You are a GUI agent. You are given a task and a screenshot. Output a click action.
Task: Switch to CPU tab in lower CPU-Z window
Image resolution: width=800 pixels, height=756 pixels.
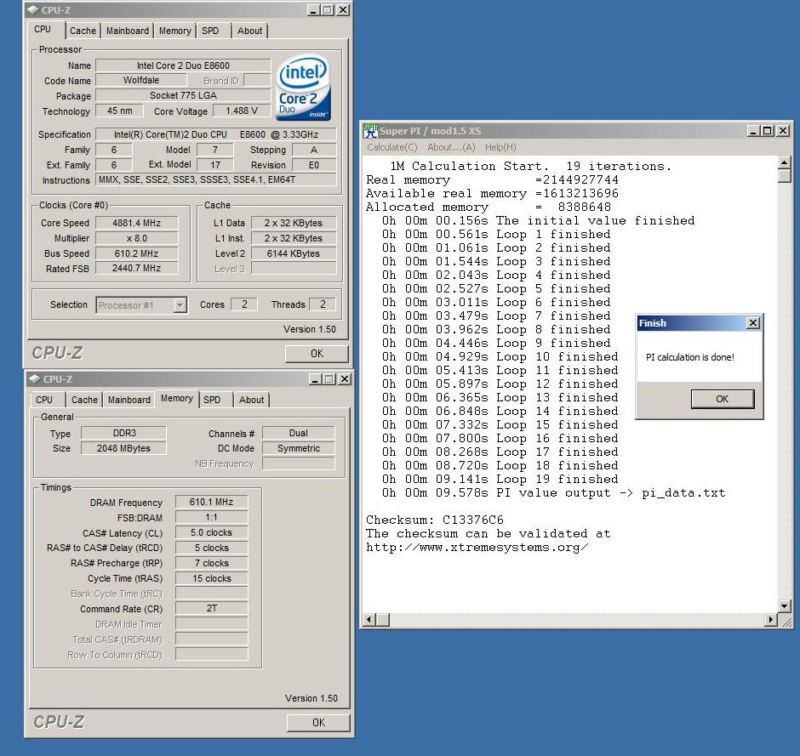tap(44, 400)
